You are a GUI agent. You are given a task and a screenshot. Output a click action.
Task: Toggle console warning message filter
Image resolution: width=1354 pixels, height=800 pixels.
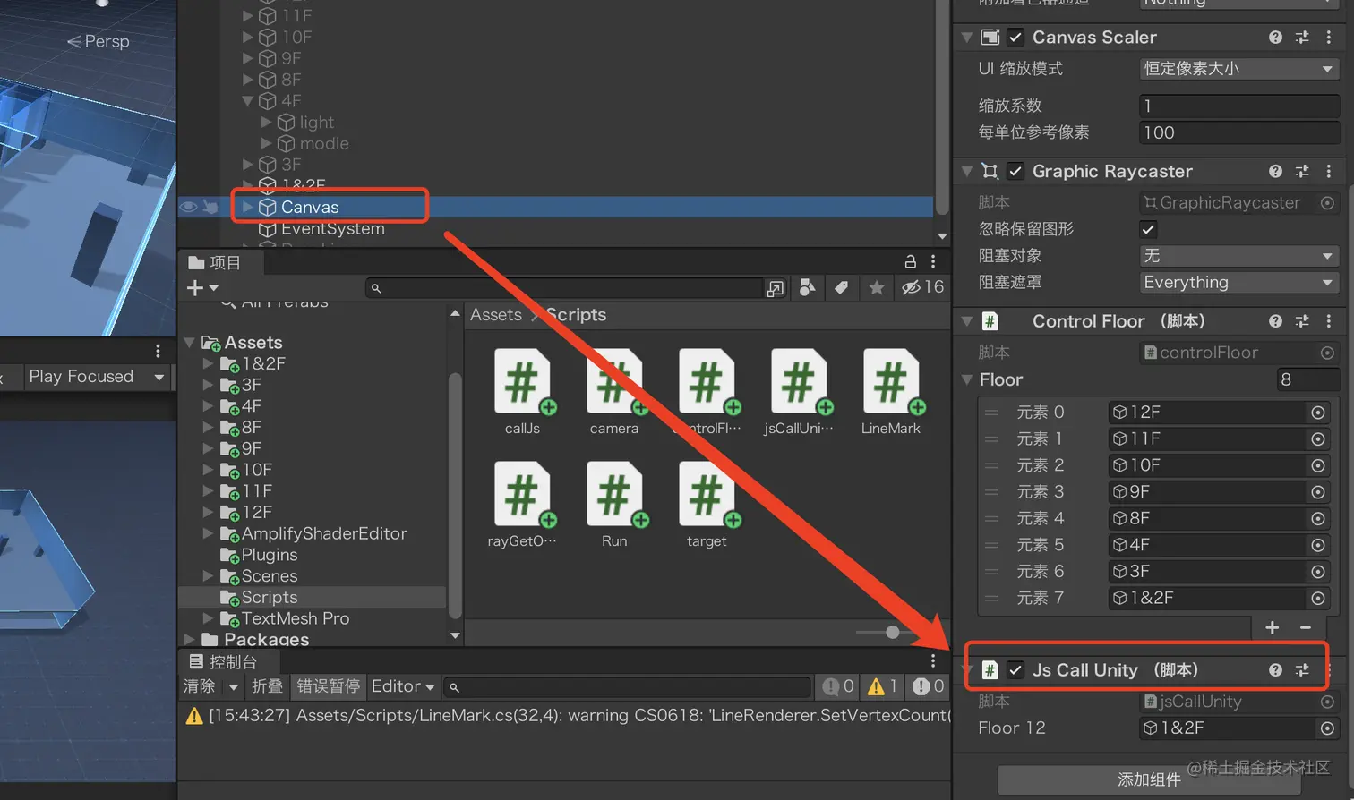[883, 686]
